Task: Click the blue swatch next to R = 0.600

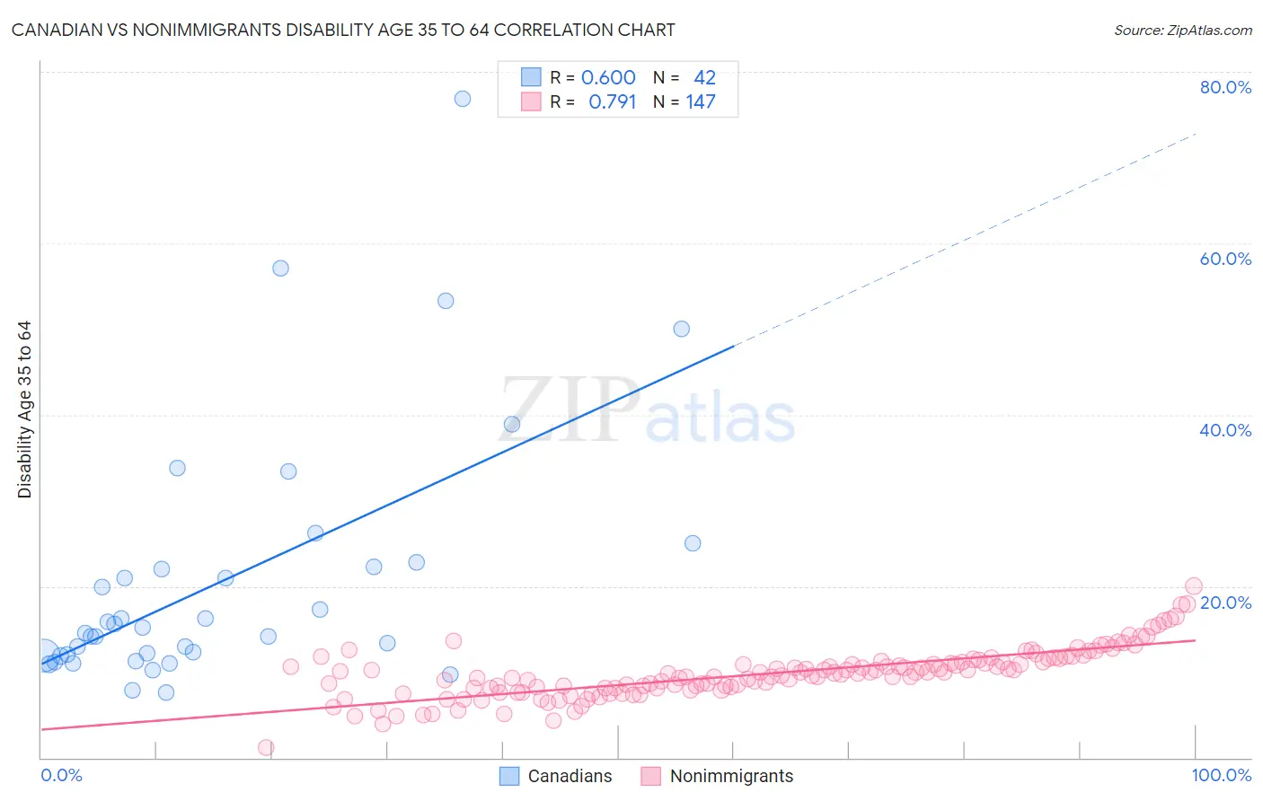Action: tap(531, 77)
